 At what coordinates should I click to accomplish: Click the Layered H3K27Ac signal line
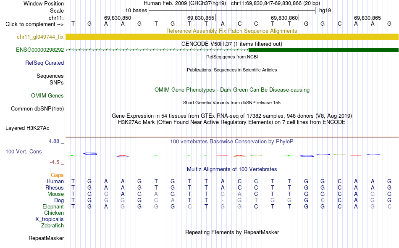point(232,137)
